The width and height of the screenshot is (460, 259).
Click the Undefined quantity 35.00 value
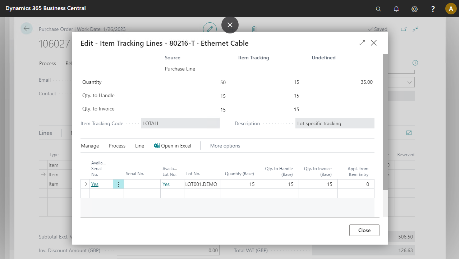[x=367, y=82]
